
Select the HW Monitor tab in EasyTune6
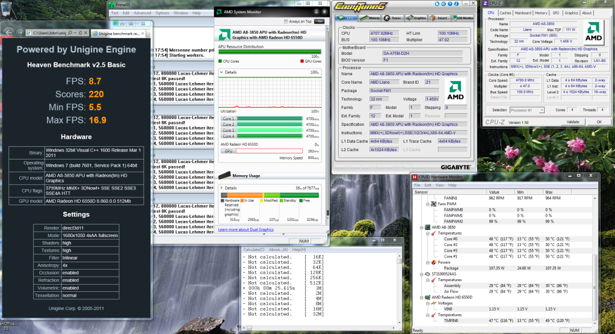463,18
